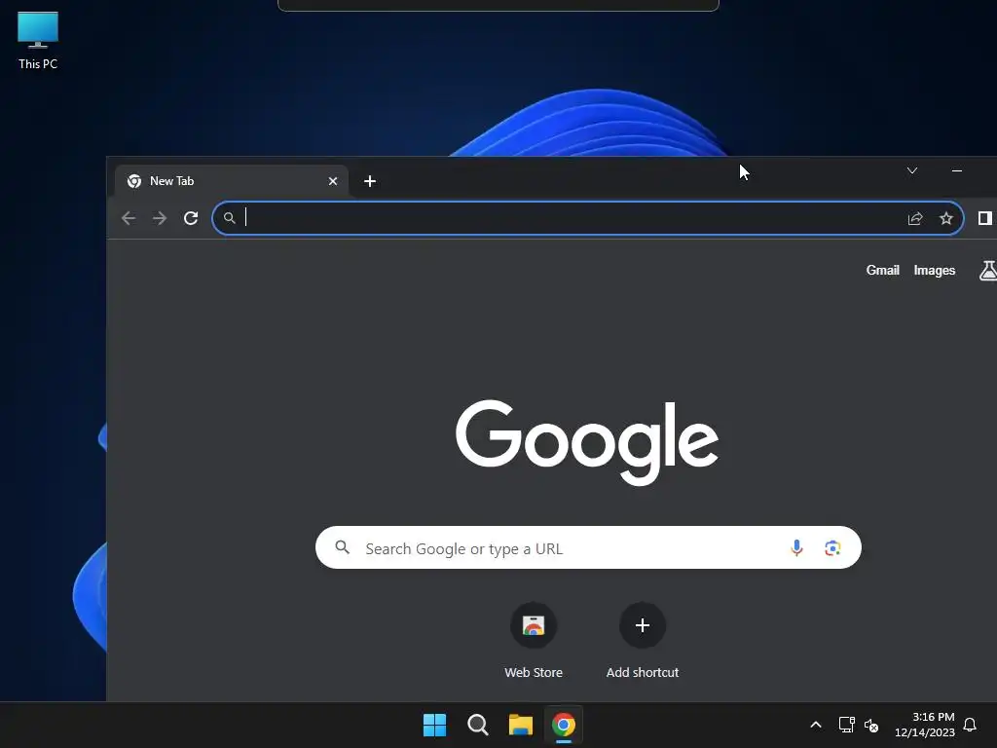997x748 pixels.
Task: Select the New Tab tab
Action: [232, 181]
